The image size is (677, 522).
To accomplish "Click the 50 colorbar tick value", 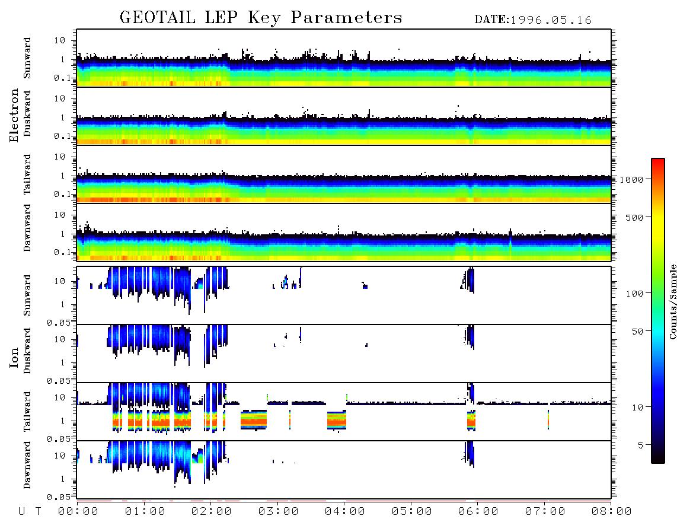I will 637,332.
